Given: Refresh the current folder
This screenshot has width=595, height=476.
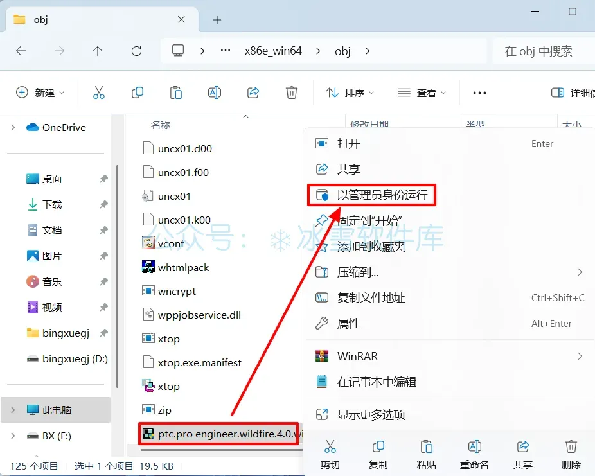Looking at the screenshot, I should (x=136, y=51).
